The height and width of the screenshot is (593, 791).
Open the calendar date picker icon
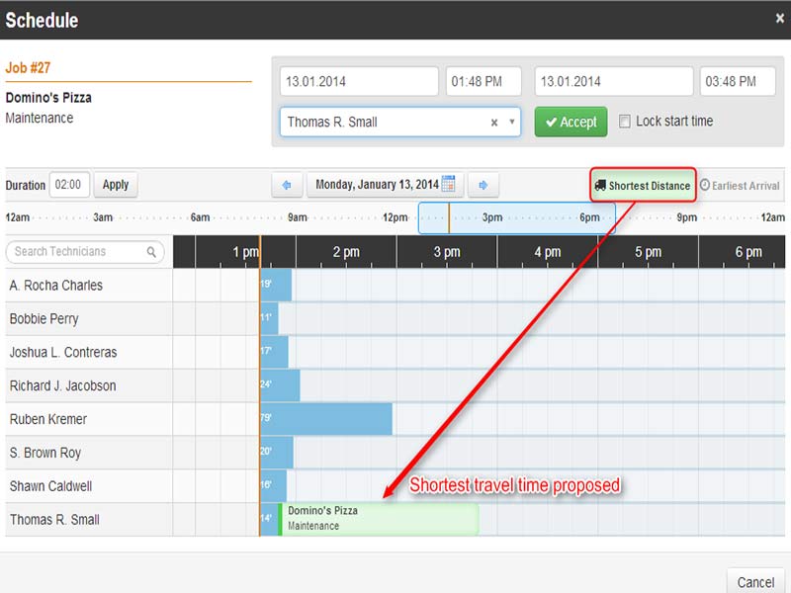(448, 184)
